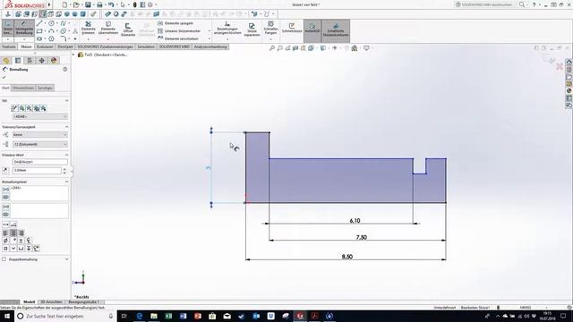The width and height of the screenshot is (573, 322).
Task: Select the 6.10 dimension
Action: click(355, 221)
